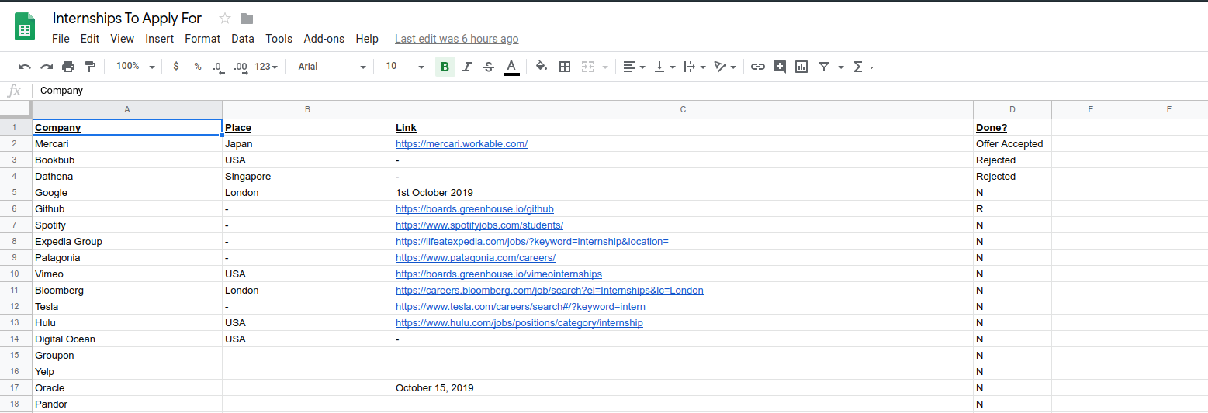Screen dimensions: 1208x413
Task: Open the Borders menu
Action: tap(565, 67)
